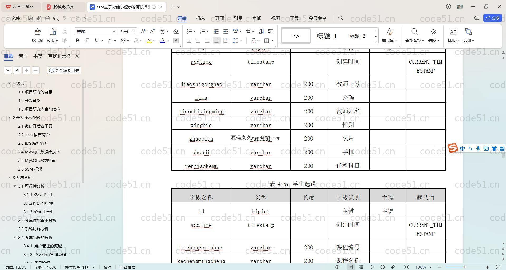Click the Save document icon
506x270 pixels.
tap(31, 18)
